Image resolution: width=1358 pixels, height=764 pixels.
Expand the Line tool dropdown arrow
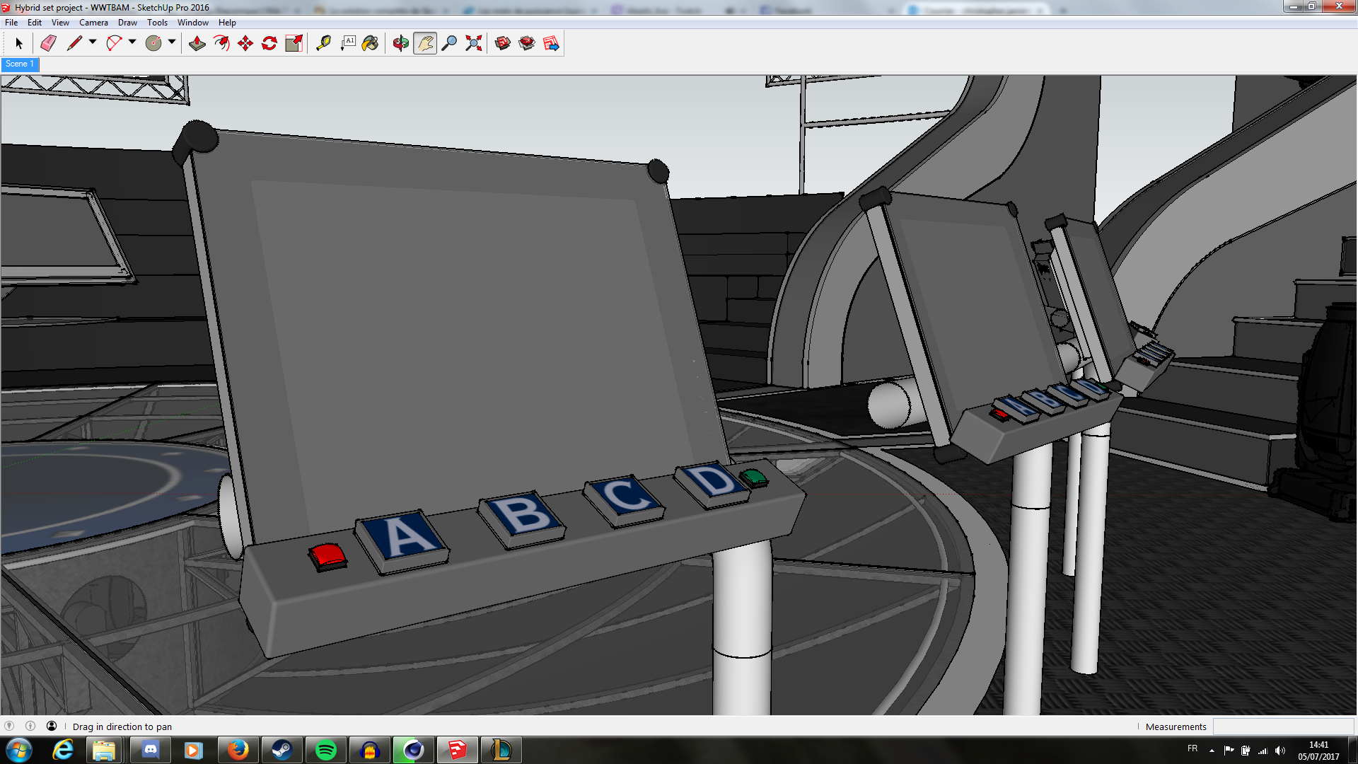(x=93, y=42)
